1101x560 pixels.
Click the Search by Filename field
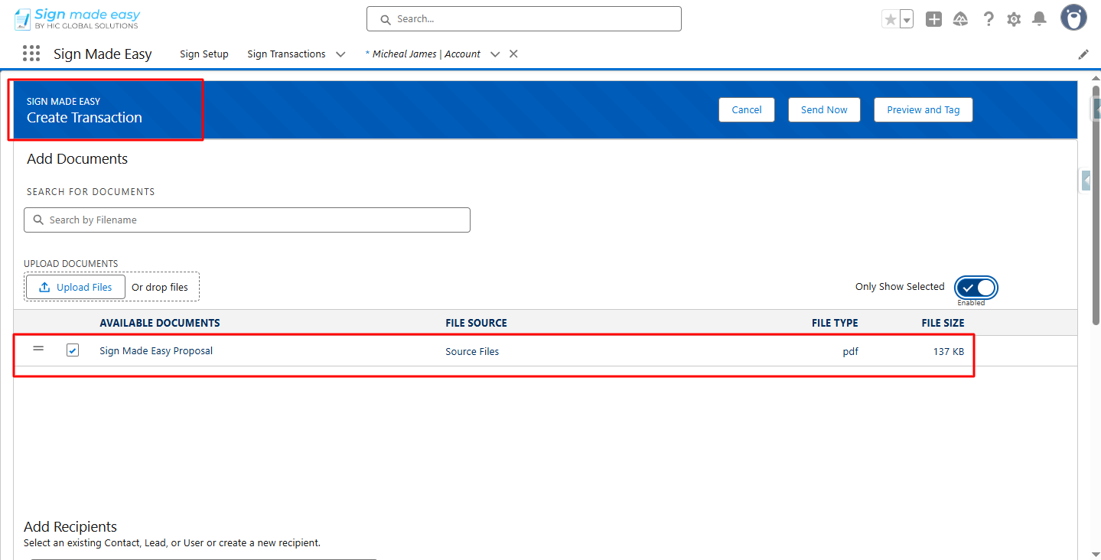247,220
